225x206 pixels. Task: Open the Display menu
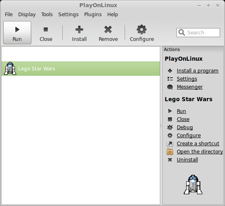pos(27,15)
